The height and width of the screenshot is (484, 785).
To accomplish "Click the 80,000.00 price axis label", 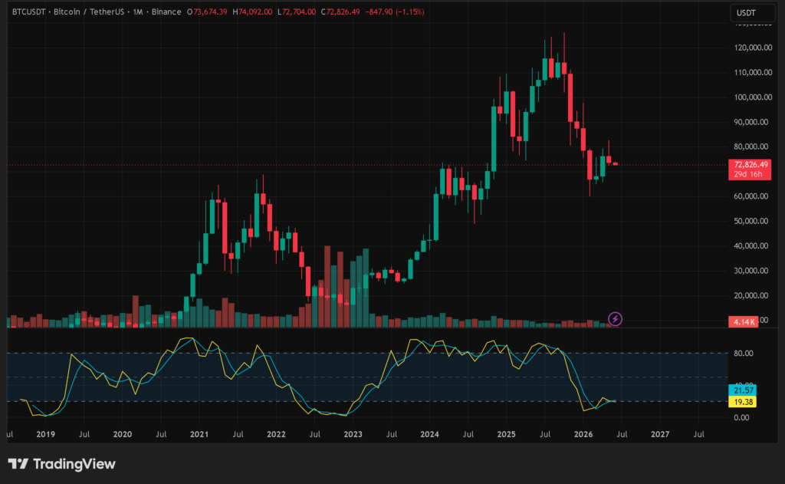I will coord(751,147).
